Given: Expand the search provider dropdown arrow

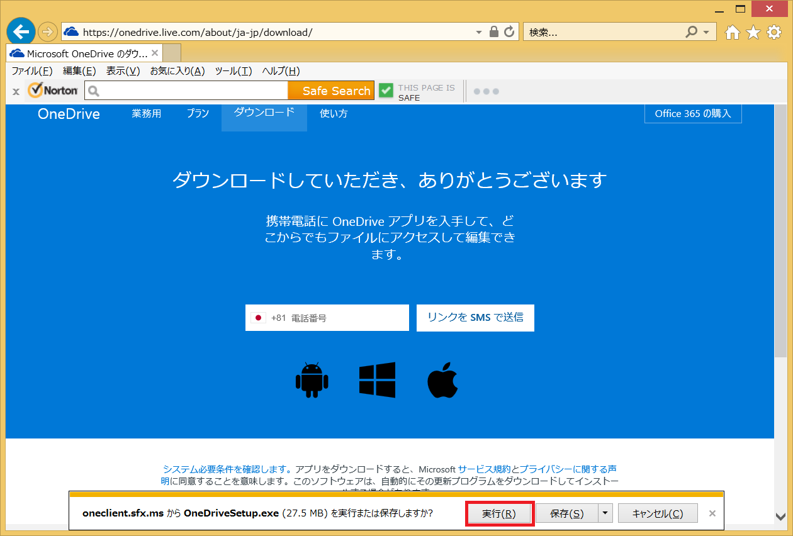Looking at the screenshot, I should (706, 32).
